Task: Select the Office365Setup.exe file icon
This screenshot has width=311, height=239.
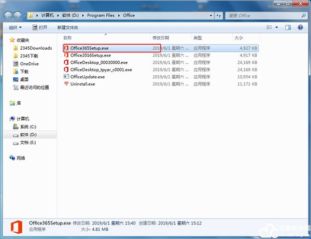Action: click(x=66, y=48)
